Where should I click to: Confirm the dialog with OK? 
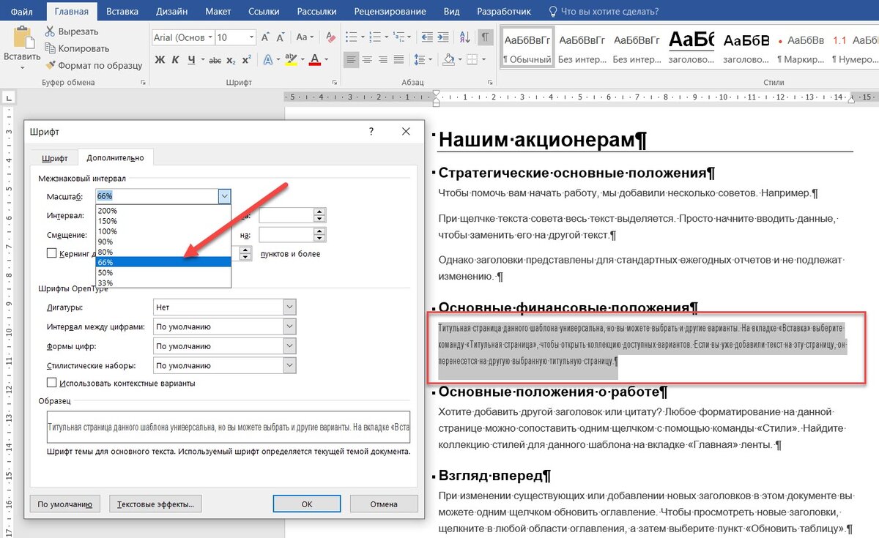point(307,504)
